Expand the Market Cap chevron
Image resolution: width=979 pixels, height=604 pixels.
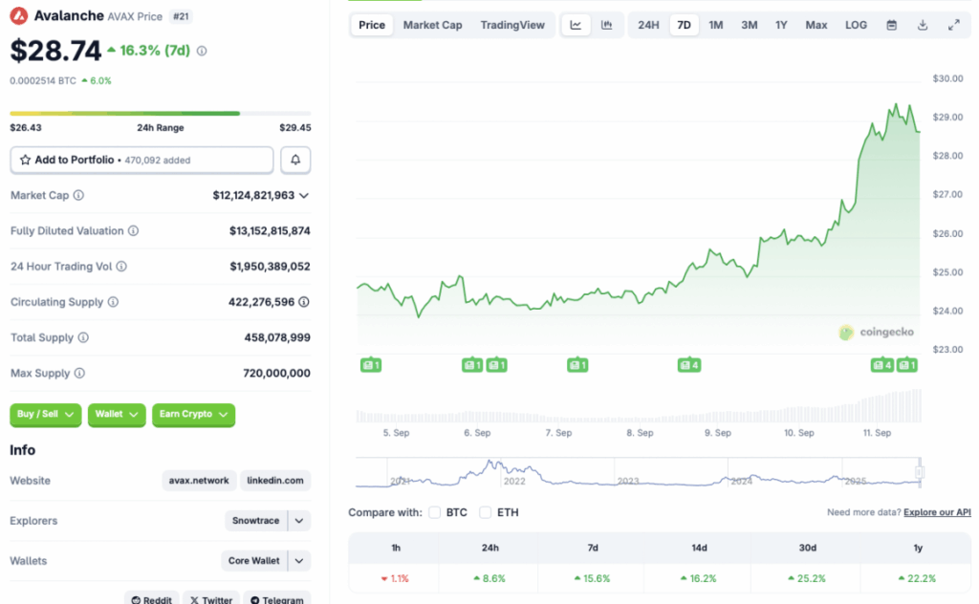click(304, 195)
